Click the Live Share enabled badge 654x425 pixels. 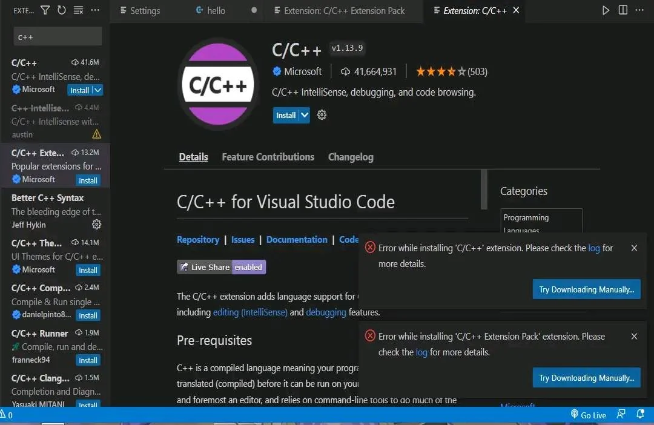tap(222, 267)
